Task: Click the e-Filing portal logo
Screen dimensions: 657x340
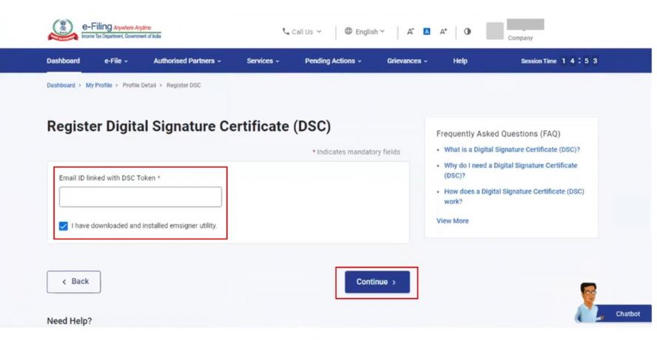Action: [104, 31]
